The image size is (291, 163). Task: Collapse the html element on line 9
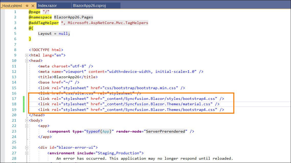pyautogui.click(x=27, y=55)
